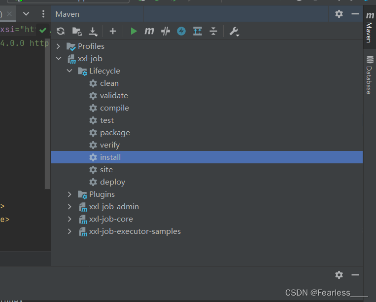
Task: Click the Profiles tree label
Action: coord(91,46)
